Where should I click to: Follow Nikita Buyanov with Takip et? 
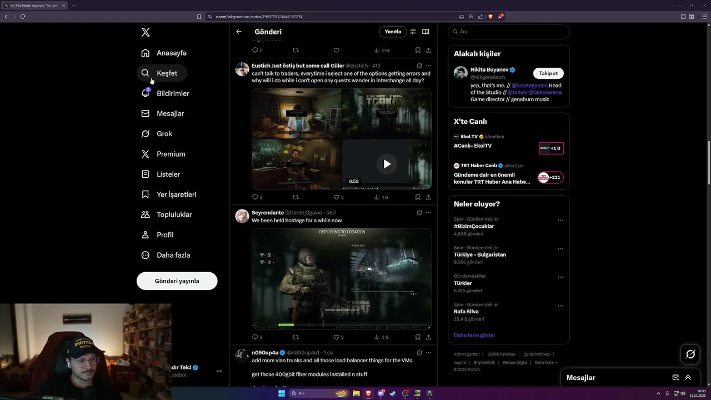(548, 73)
